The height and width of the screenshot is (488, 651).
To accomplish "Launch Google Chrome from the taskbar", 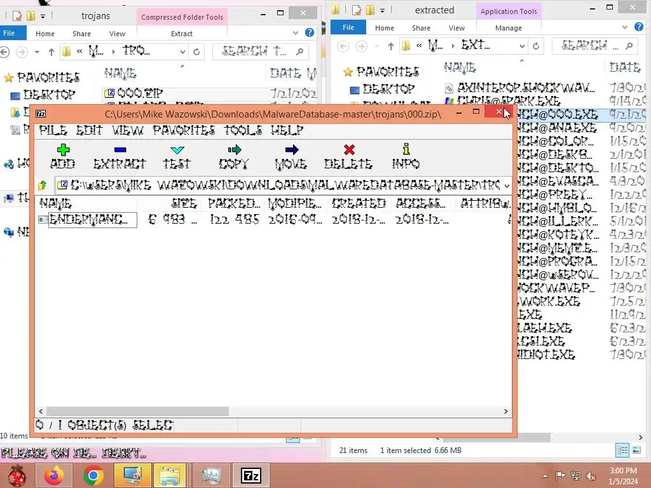I will point(93,475).
